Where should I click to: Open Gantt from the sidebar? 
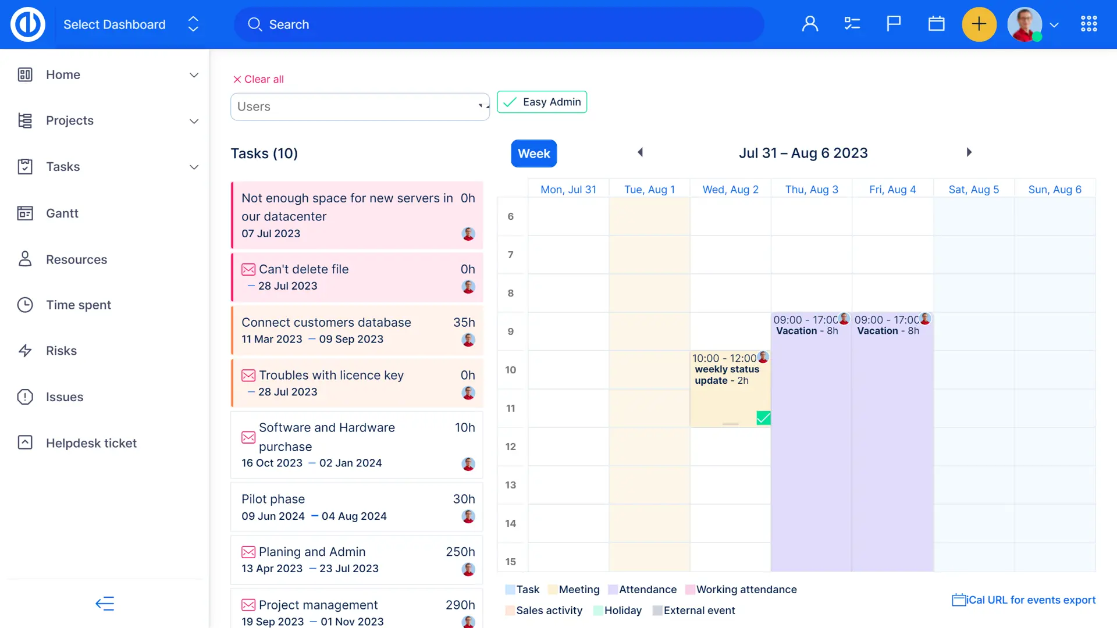pos(62,213)
